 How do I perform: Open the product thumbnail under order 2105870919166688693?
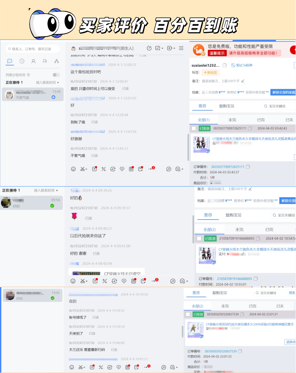coord(207,255)
